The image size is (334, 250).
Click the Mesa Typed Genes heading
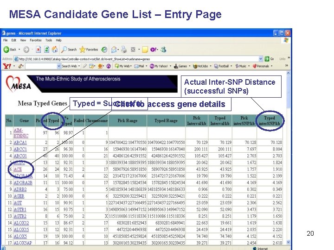(x=42, y=103)
